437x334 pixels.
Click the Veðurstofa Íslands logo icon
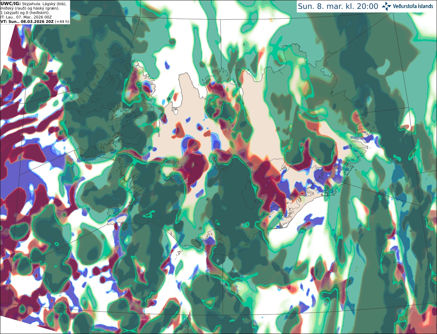386,6
